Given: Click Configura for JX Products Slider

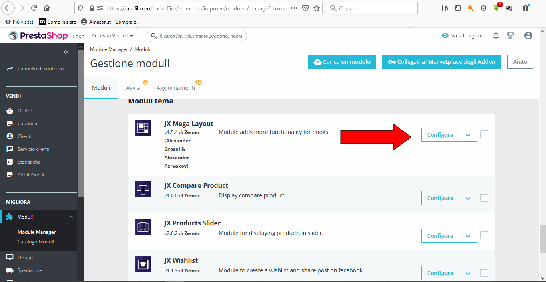Looking at the screenshot, I should tap(440, 235).
